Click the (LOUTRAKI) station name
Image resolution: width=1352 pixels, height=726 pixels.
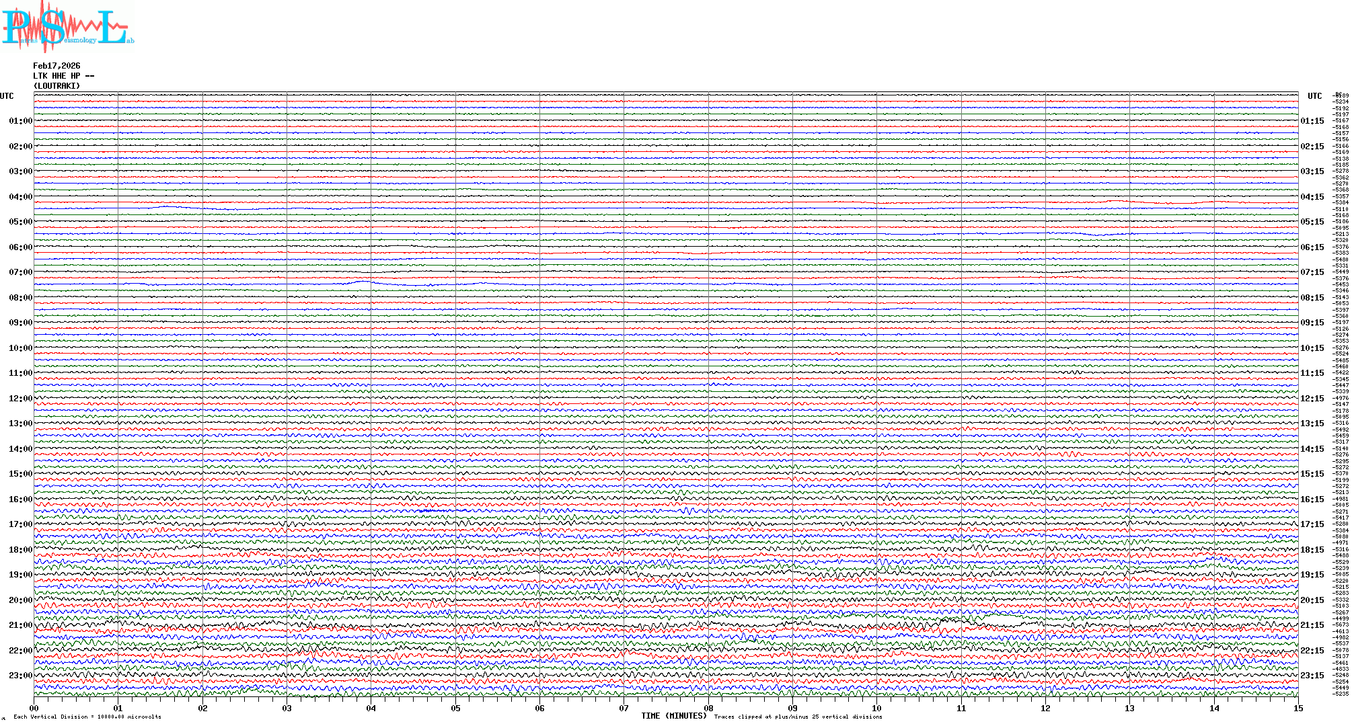57,86
